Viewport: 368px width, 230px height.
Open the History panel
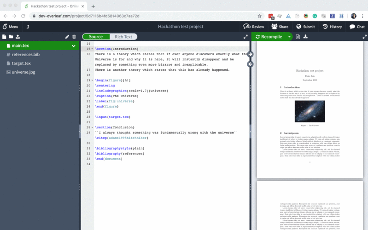(x=332, y=27)
